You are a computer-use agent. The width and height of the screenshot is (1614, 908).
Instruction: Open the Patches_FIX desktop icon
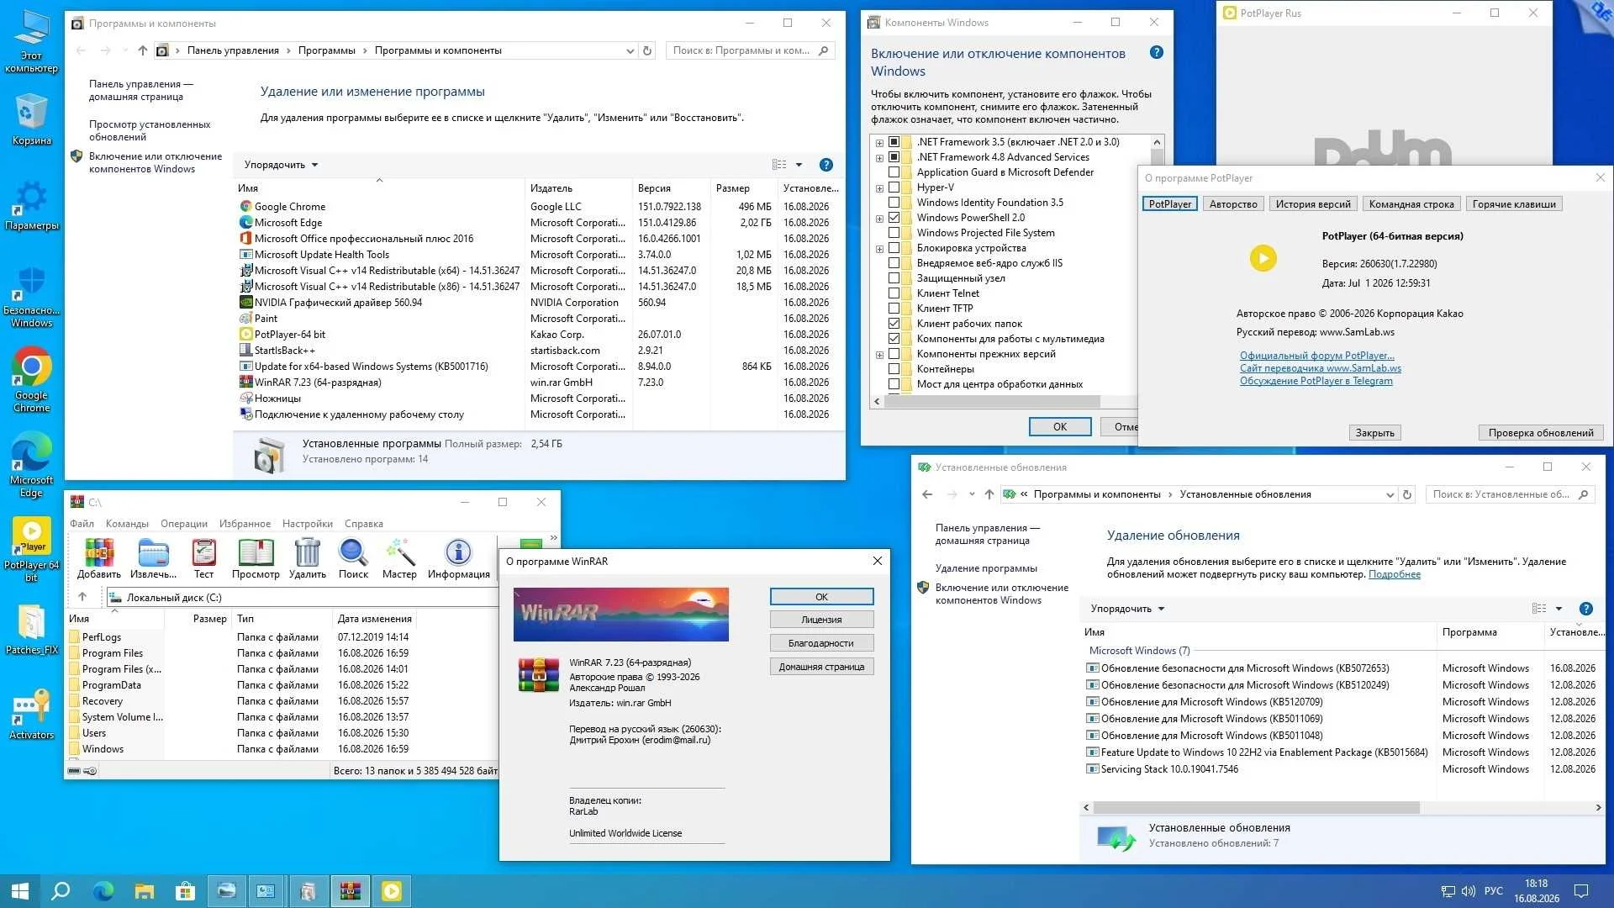pyautogui.click(x=31, y=631)
